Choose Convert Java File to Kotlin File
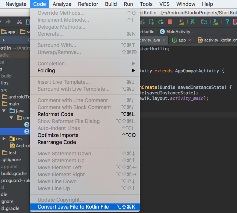 click(85, 207)
